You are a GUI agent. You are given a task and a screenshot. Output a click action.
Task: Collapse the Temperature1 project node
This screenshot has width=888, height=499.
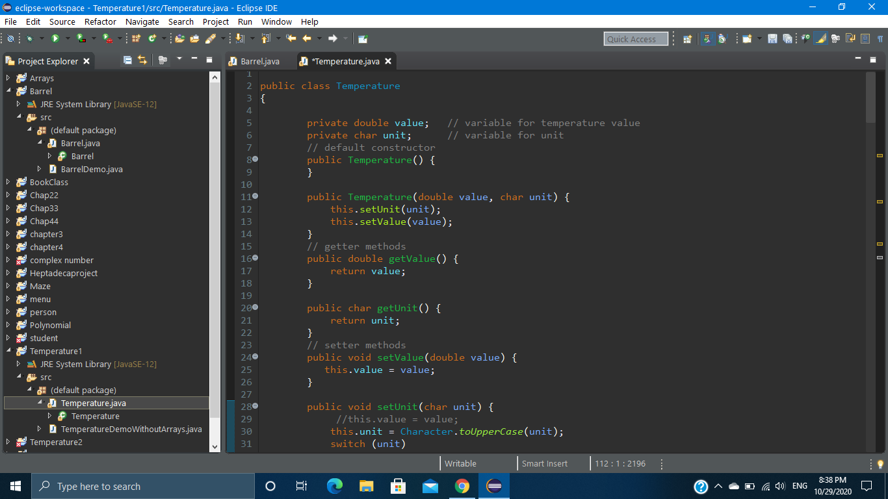(x=8, y=351)
